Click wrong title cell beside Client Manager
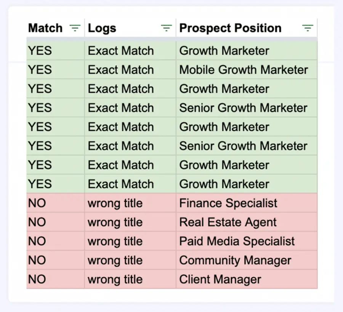 pyautogui.click(x=130, y=279)
